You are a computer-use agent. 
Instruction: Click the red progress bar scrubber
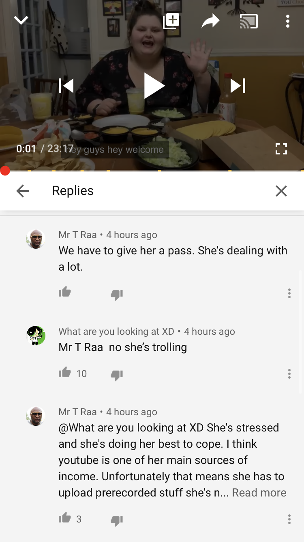click(5, 171)
